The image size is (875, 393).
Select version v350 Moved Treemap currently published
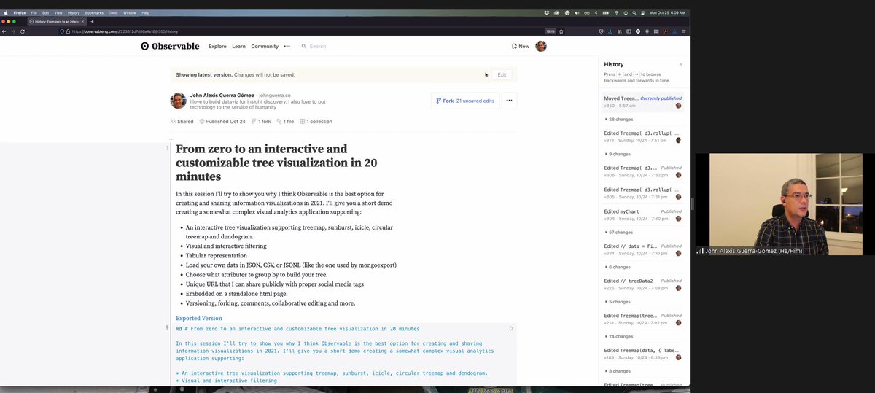643,101
